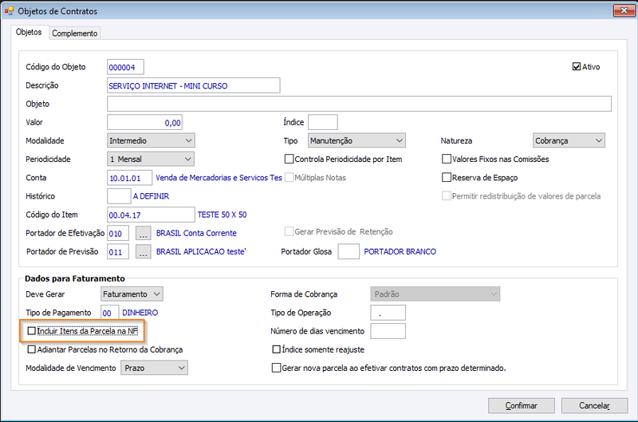The width and height of the screenshot is (638, 422).
Task: Enable Gerar nova parcela ao efetivar contratos
Action: [276, 368]
